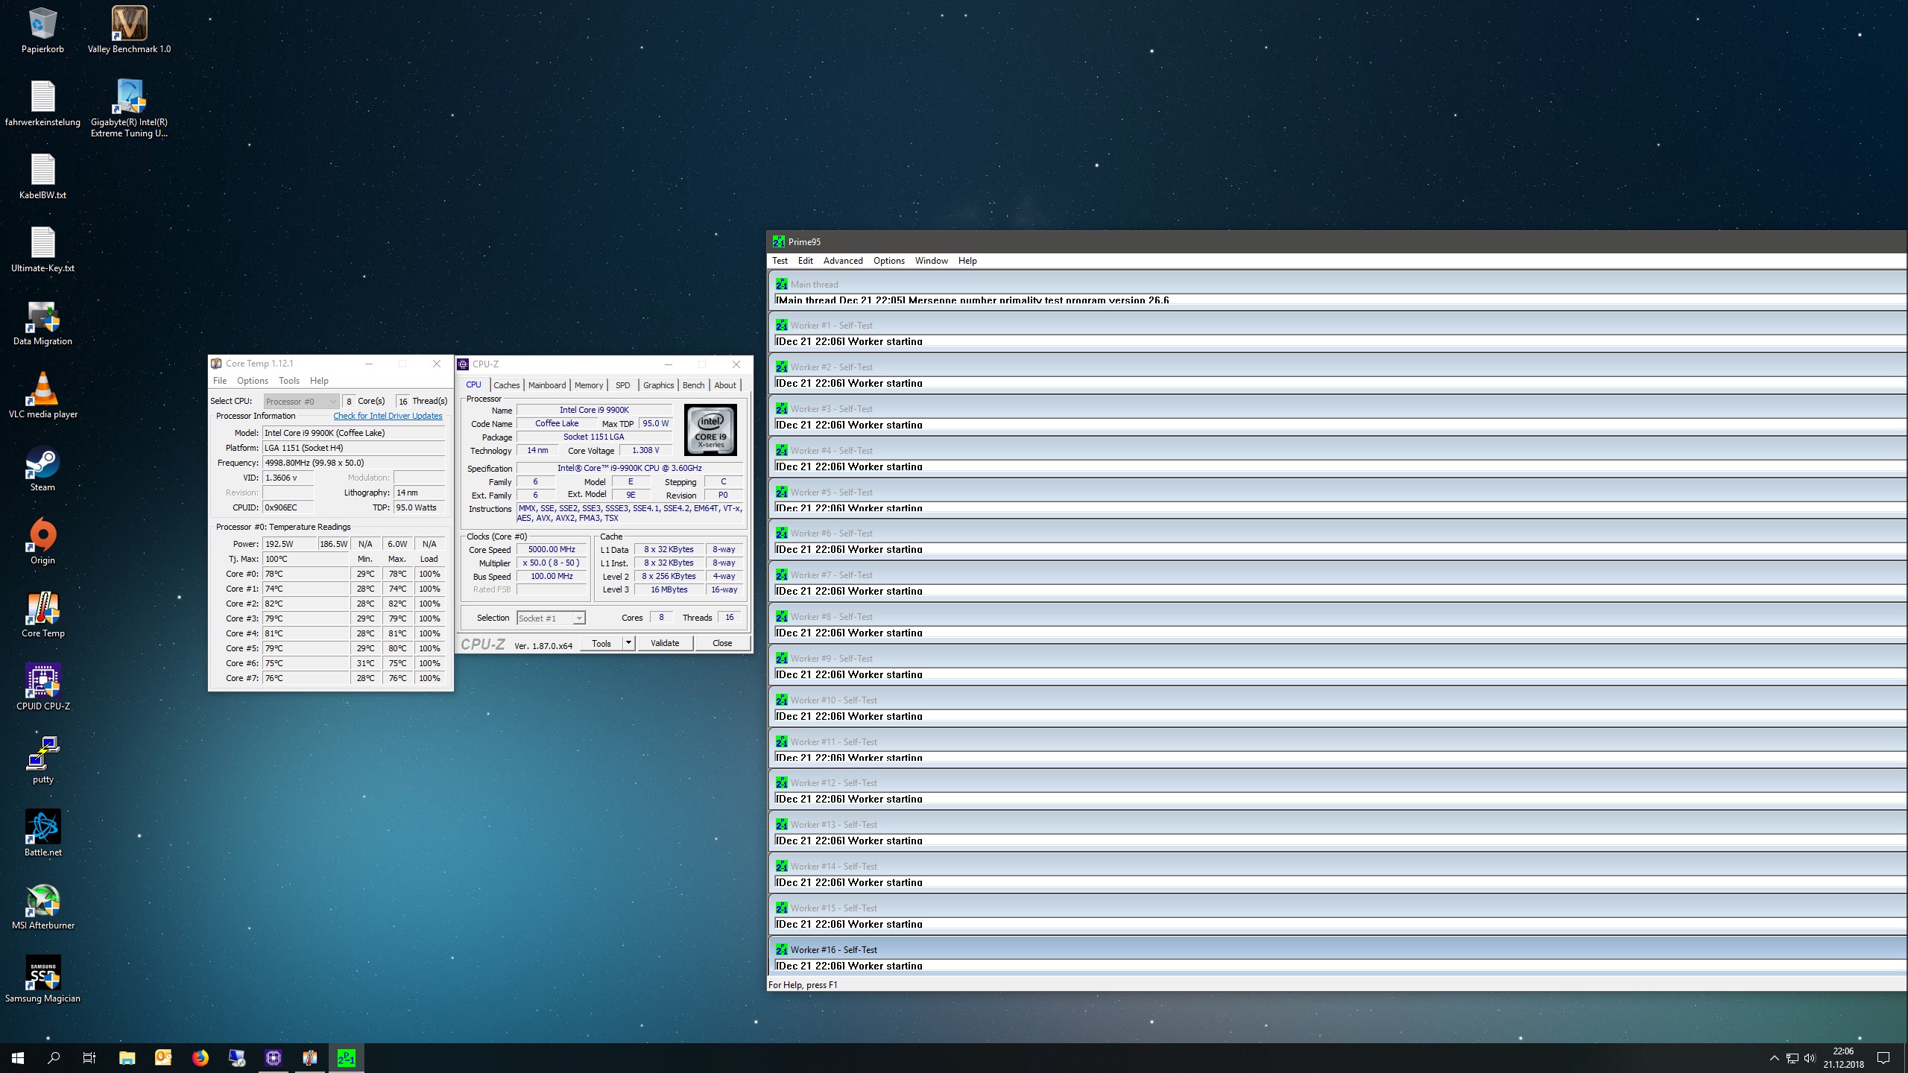Select the Worker #8 Self-Test window title
Image resolution: width=1908 pixels, height=1073 pixels.
coord(832,617)
